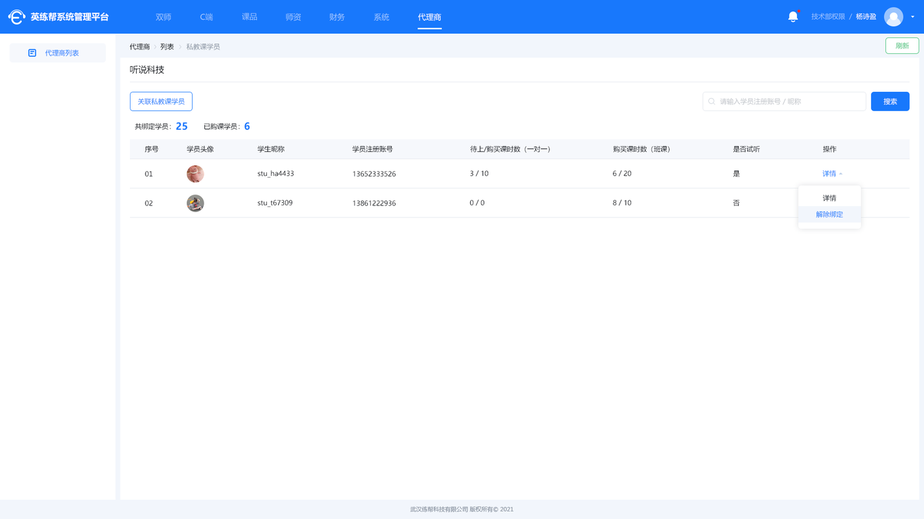
Task: Open 代理商列表 in the sidebar
Action: pyautogui.click(x=57, y=53)
